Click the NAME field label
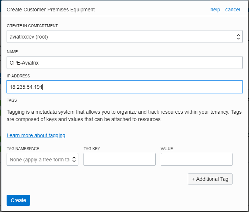This screenshot has width=249, height=212. (12, 52)
